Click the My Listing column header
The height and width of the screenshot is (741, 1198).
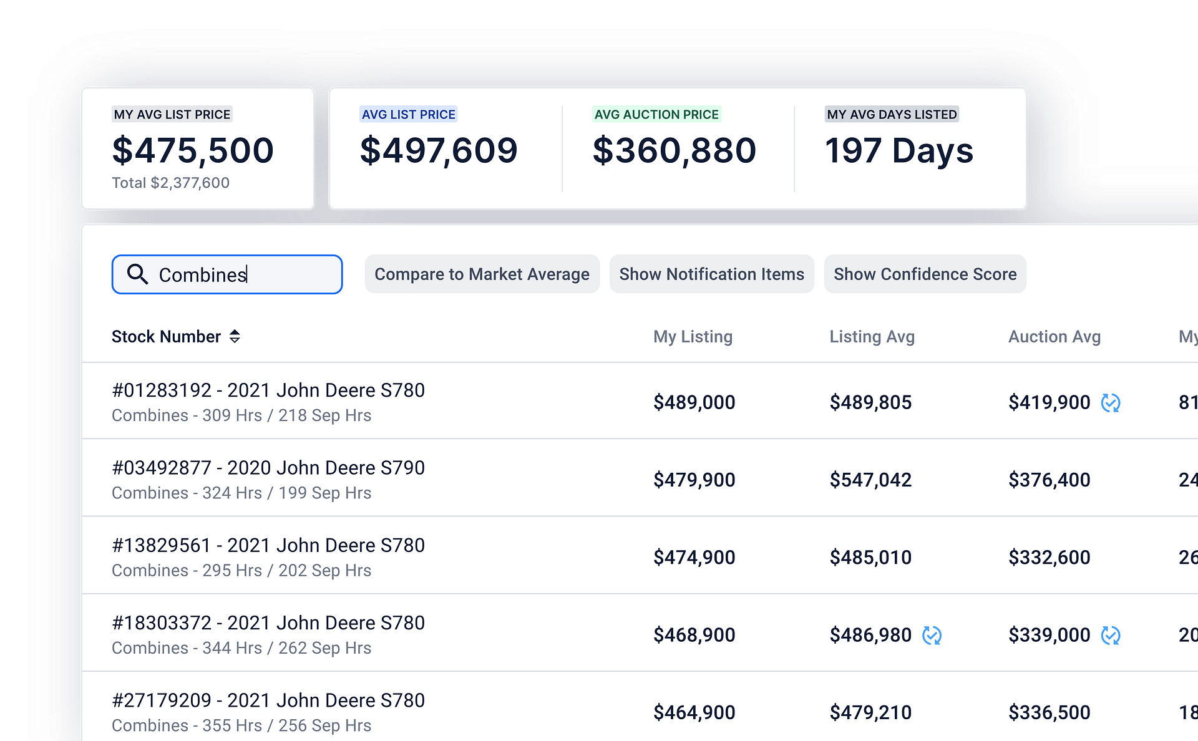tap(693, 337)
